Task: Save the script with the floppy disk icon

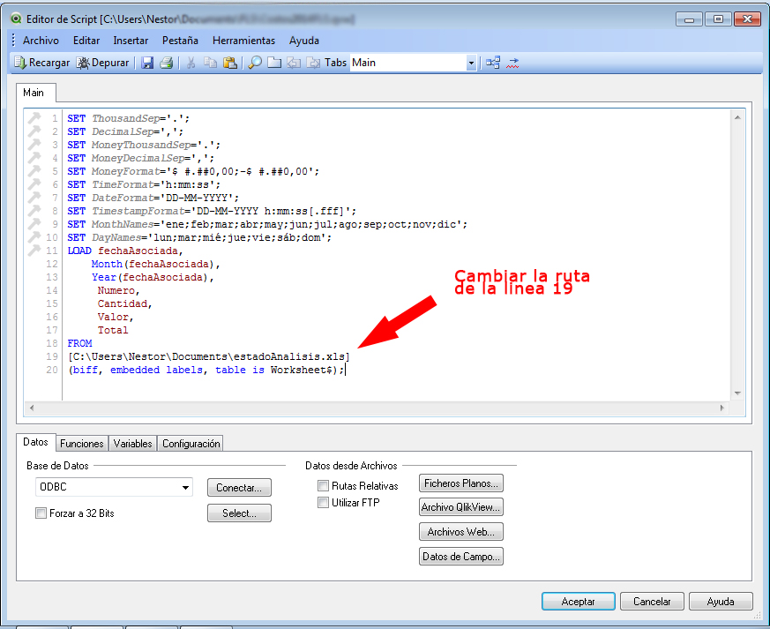Action: [x=147, y=63]
